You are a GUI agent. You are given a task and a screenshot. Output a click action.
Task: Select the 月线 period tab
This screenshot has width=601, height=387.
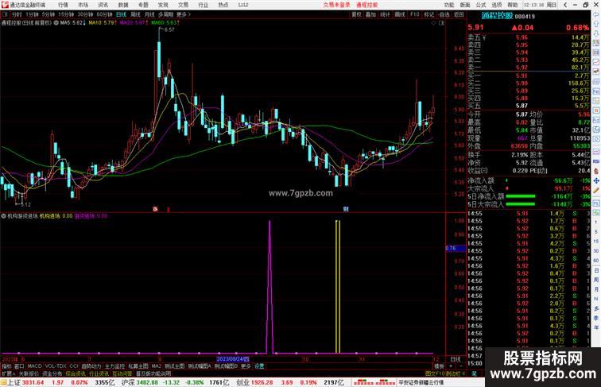pos(149,14)
